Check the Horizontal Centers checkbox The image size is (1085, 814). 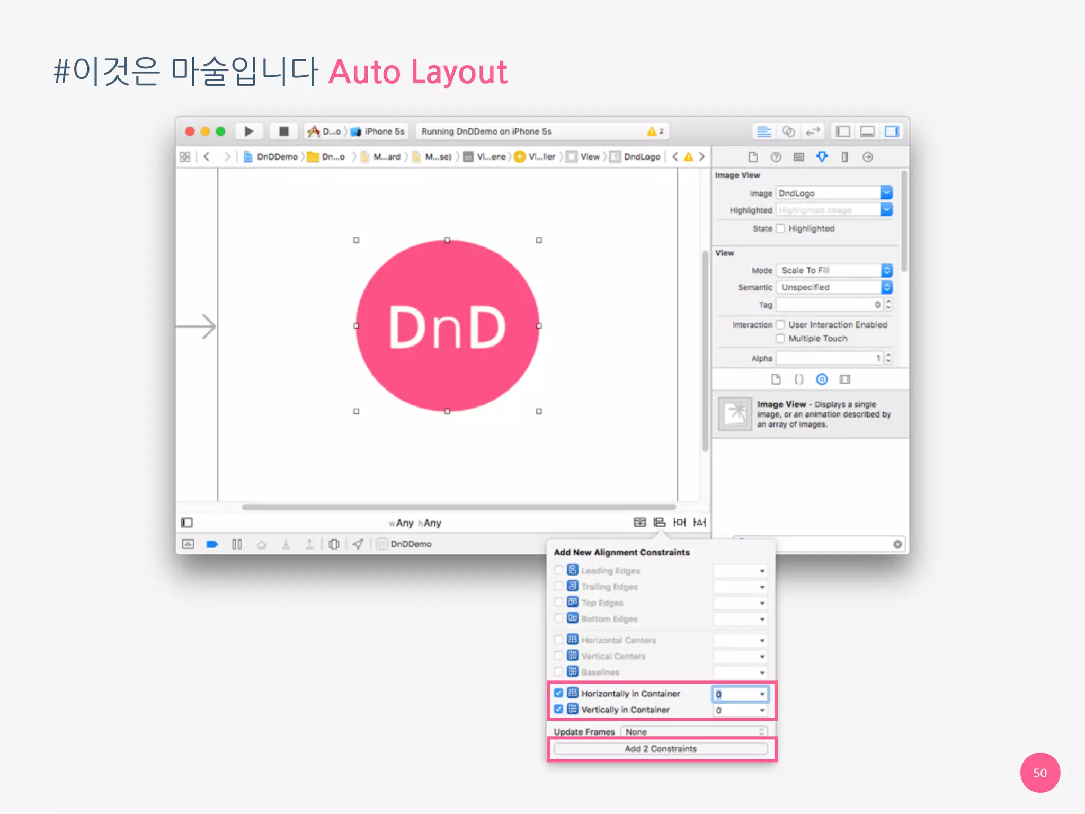click(558, 640)
